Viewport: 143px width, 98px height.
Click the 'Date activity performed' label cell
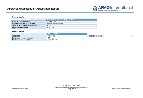(x=29, y=34)
